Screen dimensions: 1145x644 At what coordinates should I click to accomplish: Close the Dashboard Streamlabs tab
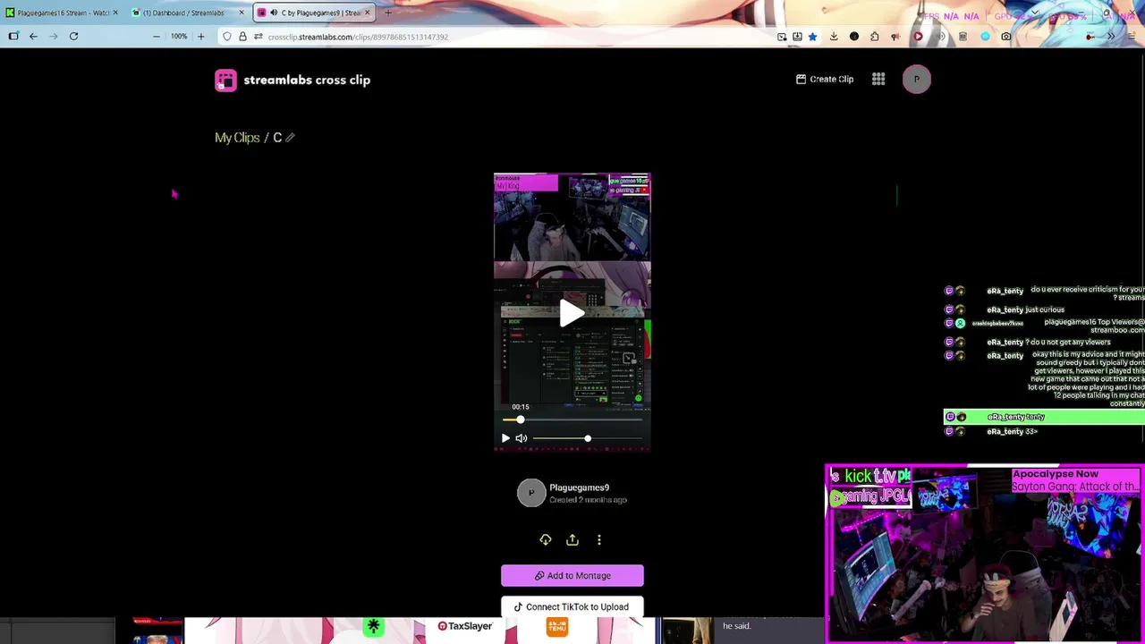242,13
